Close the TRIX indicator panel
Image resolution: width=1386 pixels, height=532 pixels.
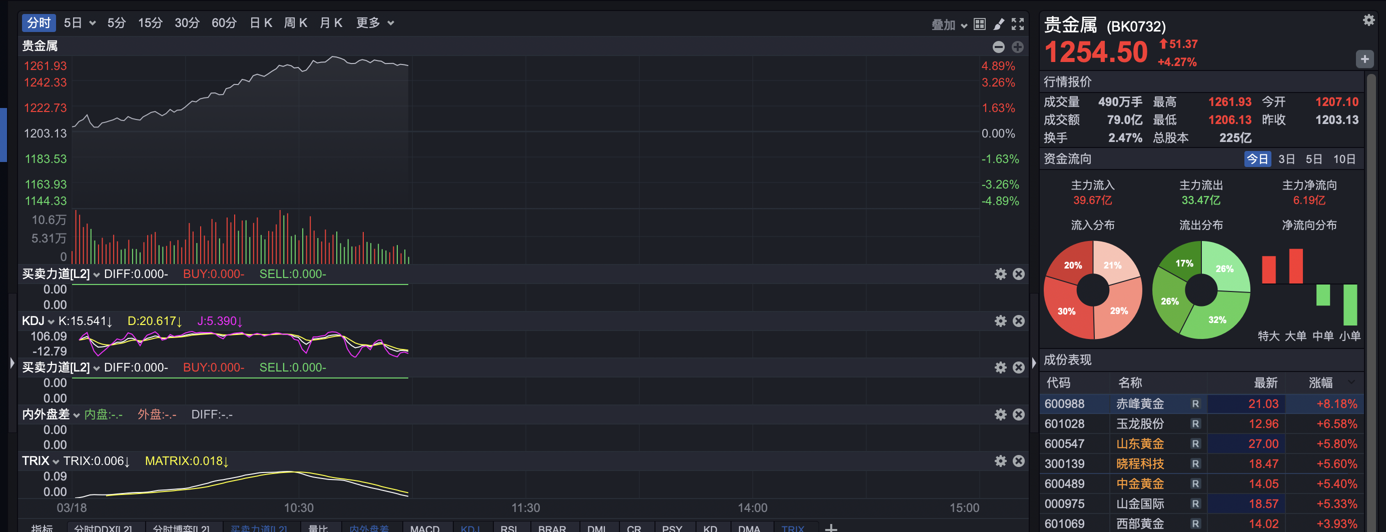click(1019, 461)
